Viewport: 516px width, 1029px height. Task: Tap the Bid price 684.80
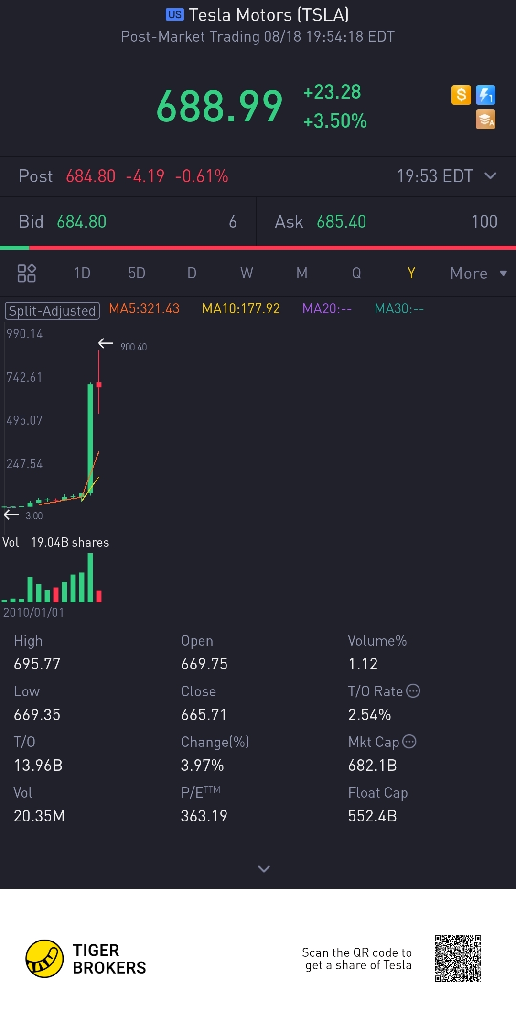[x=82, y=221]
